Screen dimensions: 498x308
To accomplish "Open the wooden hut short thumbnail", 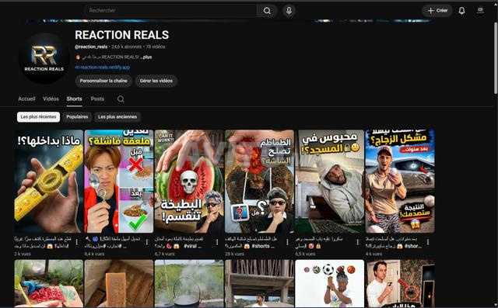I will [259, 283].
